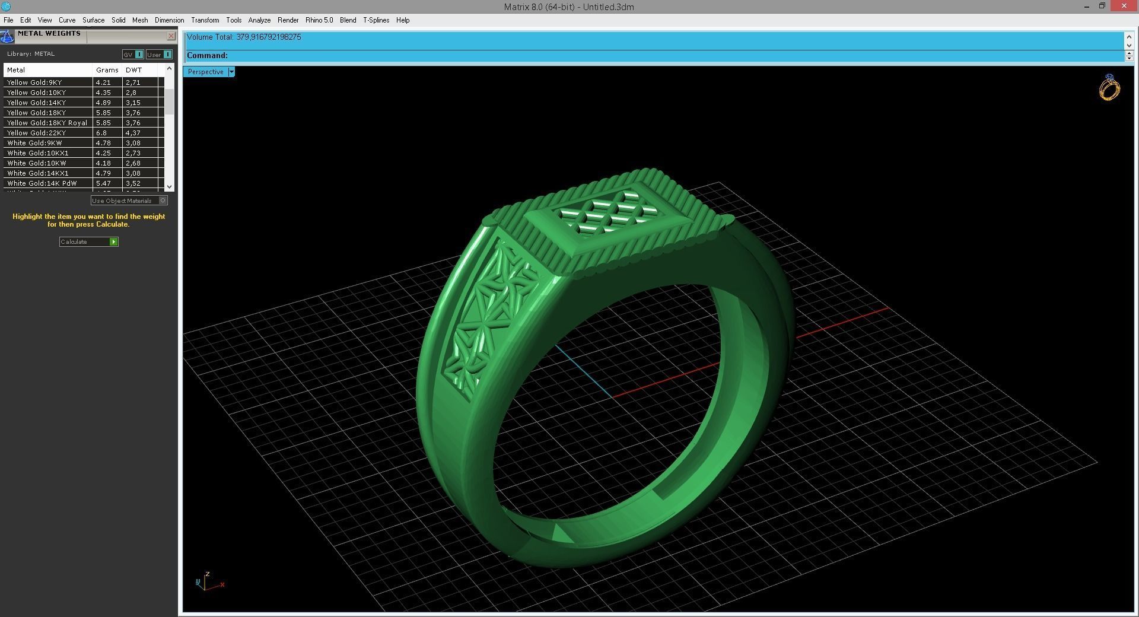
Task: Open the Help menu
Action: 403,20
